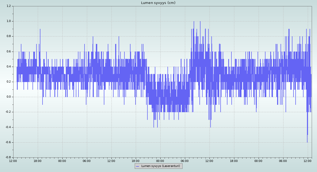This screenshot has height=172, width=317.
Task: Click the rightmost 12:00 time axis label
Action: pyautogui.click(x=307, y=161)
